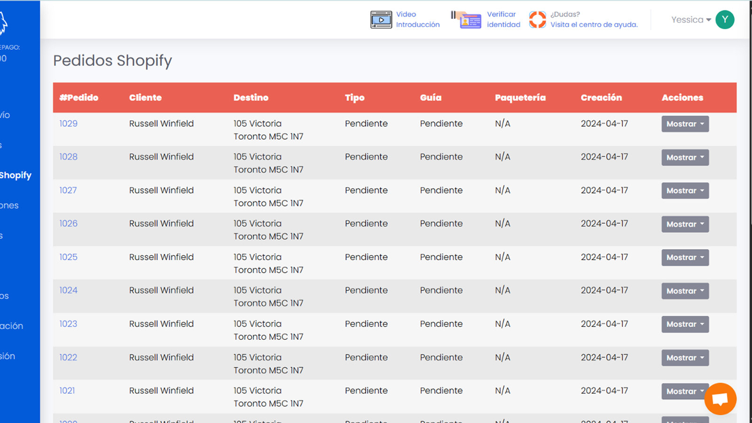Open order number 1029 link
752x423 pixels.
pos(68,124)
